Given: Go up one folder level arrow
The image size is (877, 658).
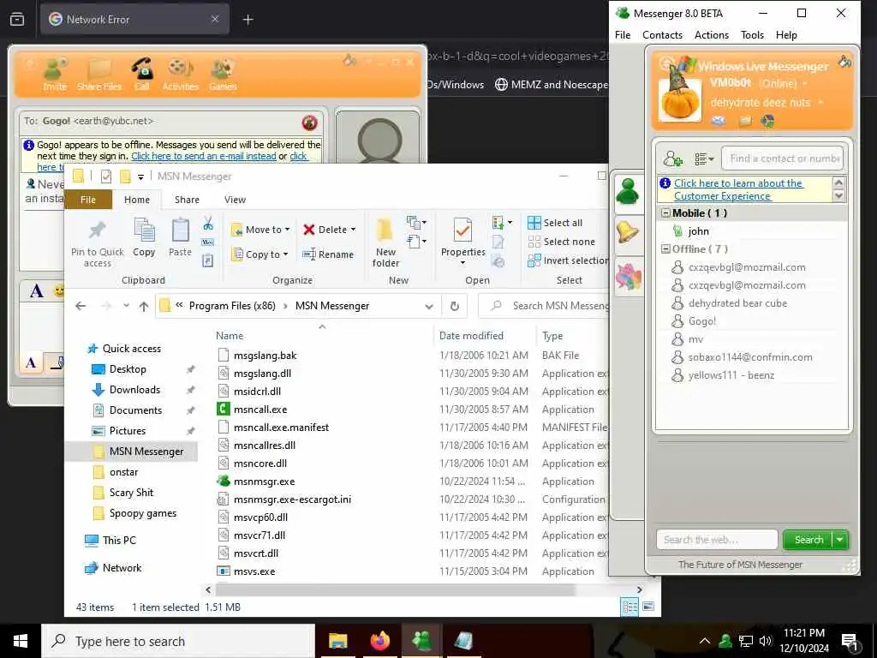Looking at the screenshot, I should [144, 306].
